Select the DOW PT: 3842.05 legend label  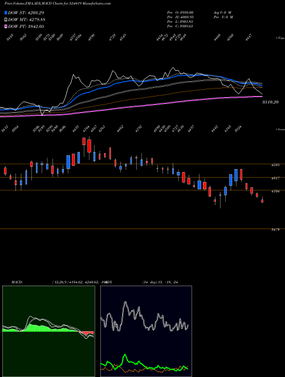coord(26,26)
